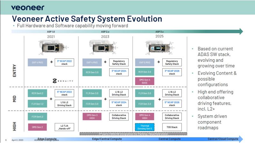
Task: Click the 'April 2, 2020' footer date
Action: 18,140
